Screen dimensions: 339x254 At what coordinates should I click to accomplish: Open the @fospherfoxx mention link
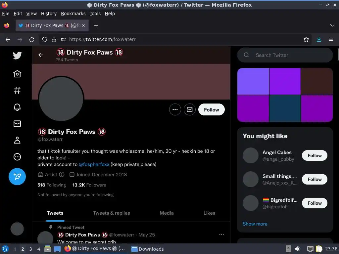coord(94,164)
